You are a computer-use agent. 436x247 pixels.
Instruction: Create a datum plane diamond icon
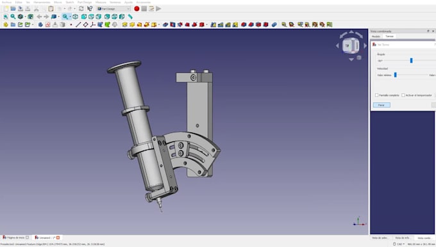pyautogui.click(x=85, y=25)
